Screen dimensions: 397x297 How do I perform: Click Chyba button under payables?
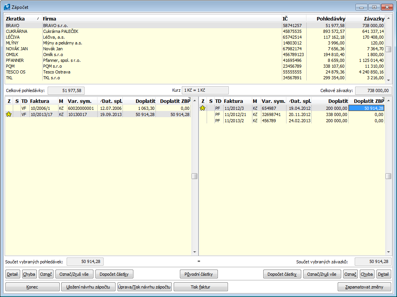[367, 274]
